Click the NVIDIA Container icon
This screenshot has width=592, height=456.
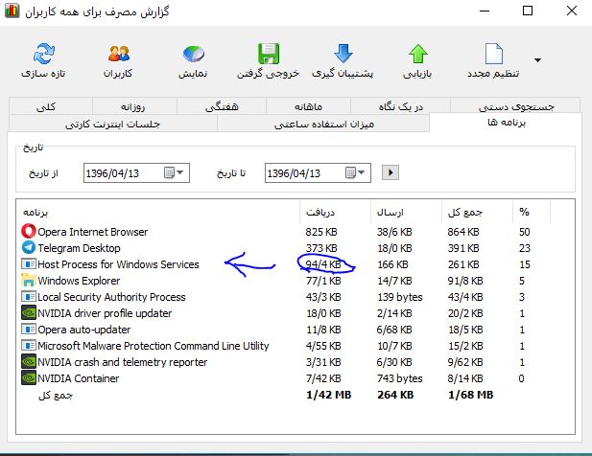click(x=29, y=378)
